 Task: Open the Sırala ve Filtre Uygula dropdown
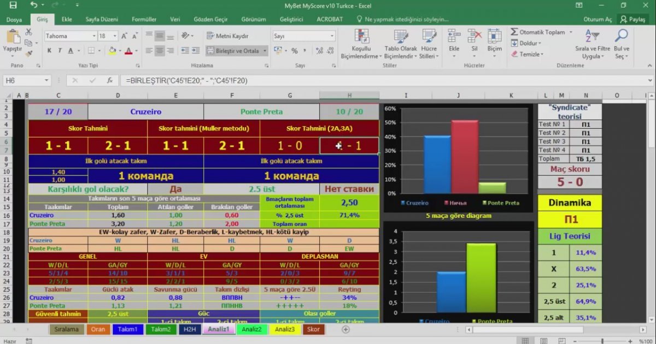592,44
